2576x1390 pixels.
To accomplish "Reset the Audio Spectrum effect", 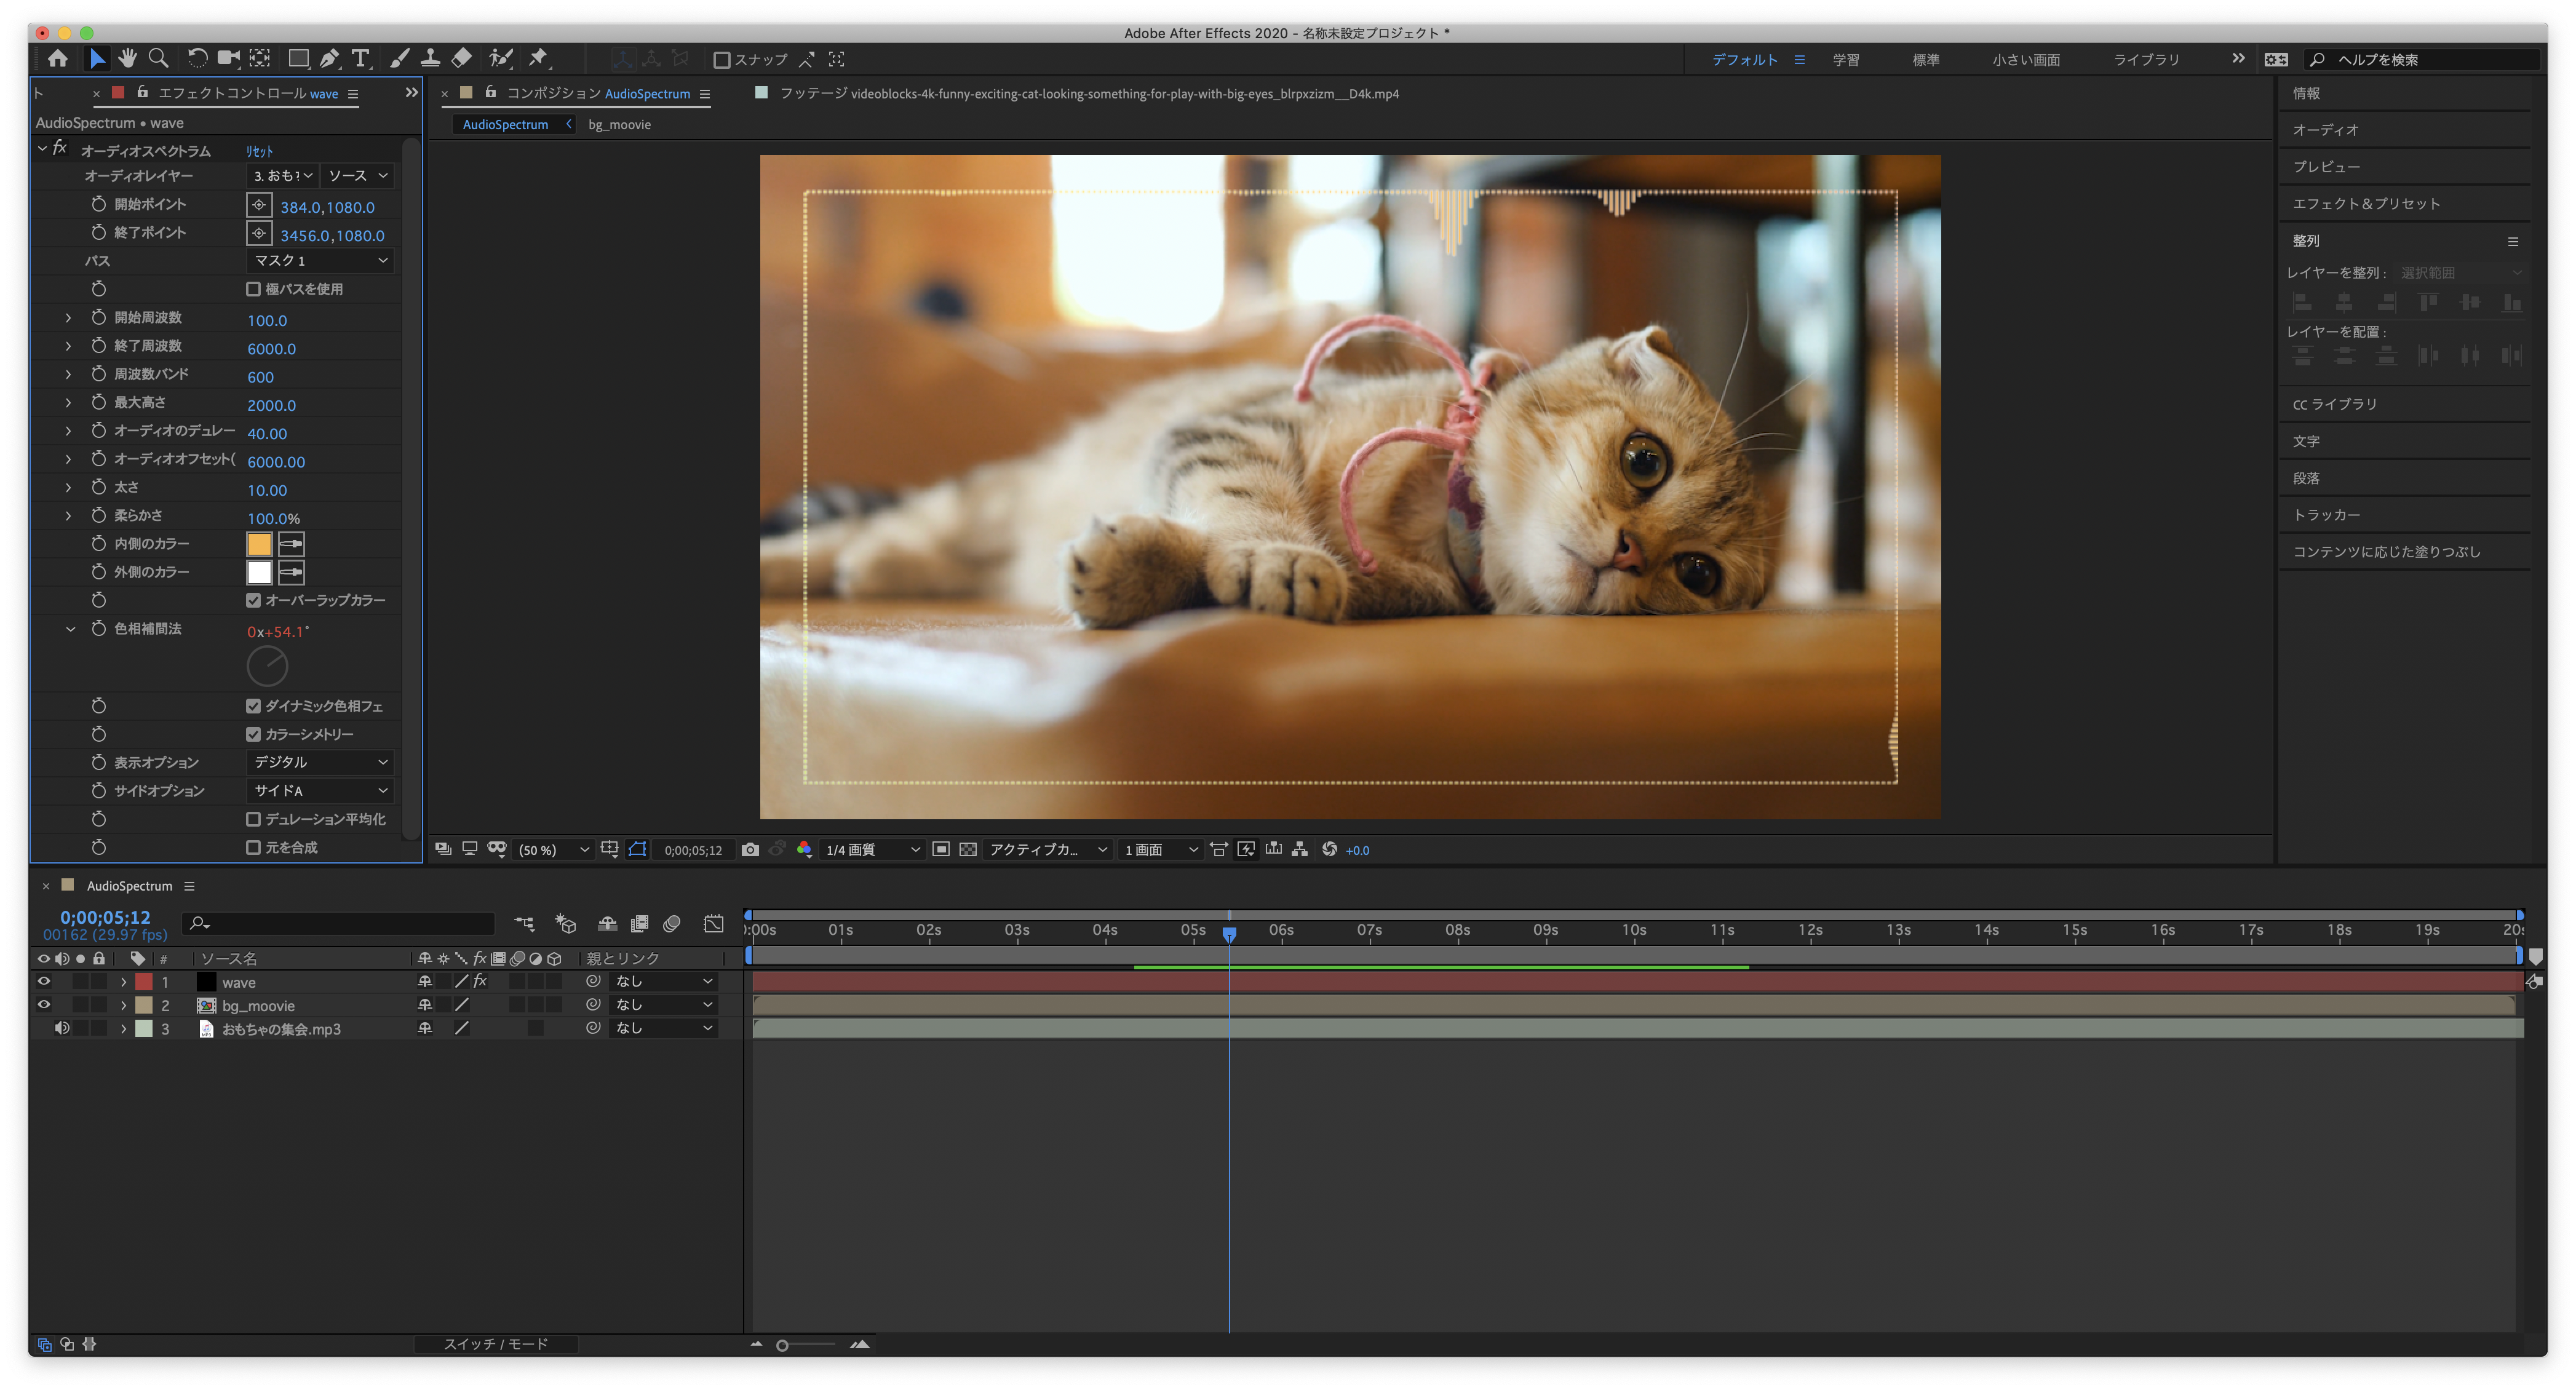I will (x=259, y=152).
